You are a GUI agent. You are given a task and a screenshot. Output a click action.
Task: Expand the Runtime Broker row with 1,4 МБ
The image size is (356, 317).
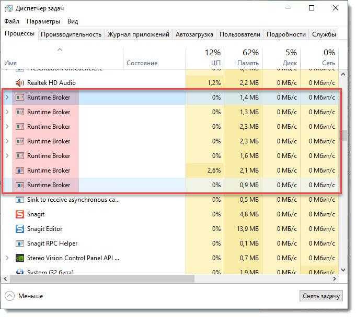tap(7, 97)
